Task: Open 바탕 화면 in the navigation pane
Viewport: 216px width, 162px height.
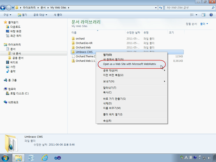Action: click(x=13, y=31)
